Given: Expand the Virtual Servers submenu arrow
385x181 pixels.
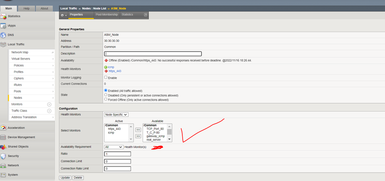Looking at the screenshot, I should point(53,59).
